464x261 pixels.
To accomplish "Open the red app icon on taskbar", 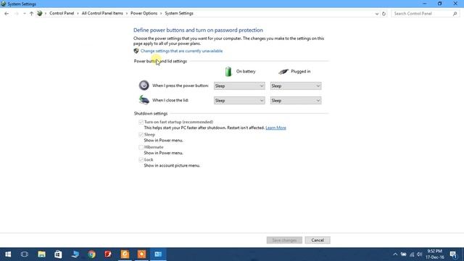I will point(108,254).
